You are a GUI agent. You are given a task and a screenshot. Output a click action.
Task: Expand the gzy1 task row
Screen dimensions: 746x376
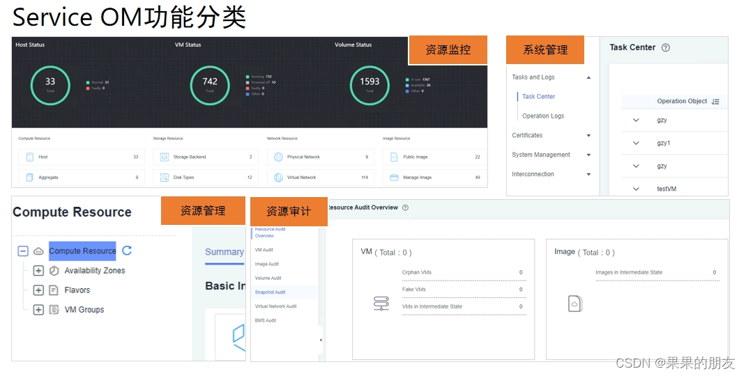point(636,143)
